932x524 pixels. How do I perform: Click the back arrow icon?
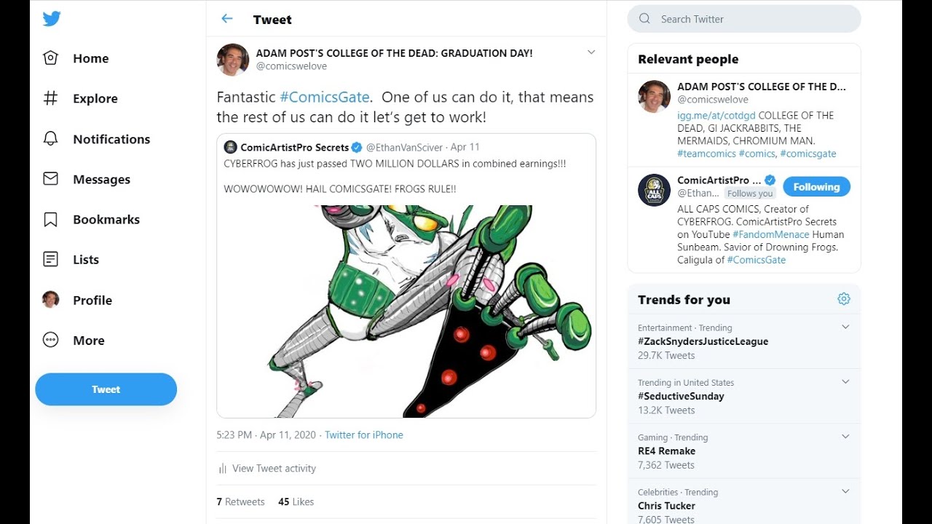pyautogui.click(x=227, y=19)
